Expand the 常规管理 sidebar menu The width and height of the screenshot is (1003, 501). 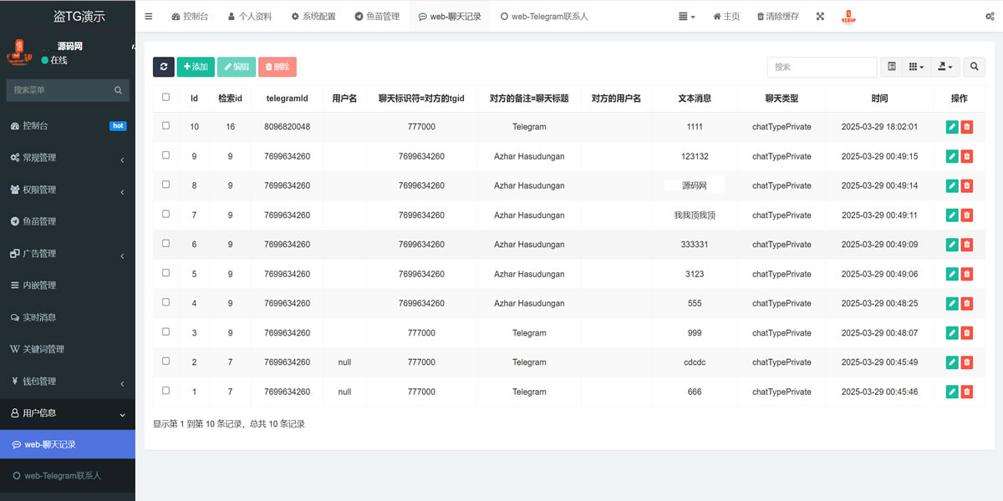[x=67, y=158]
